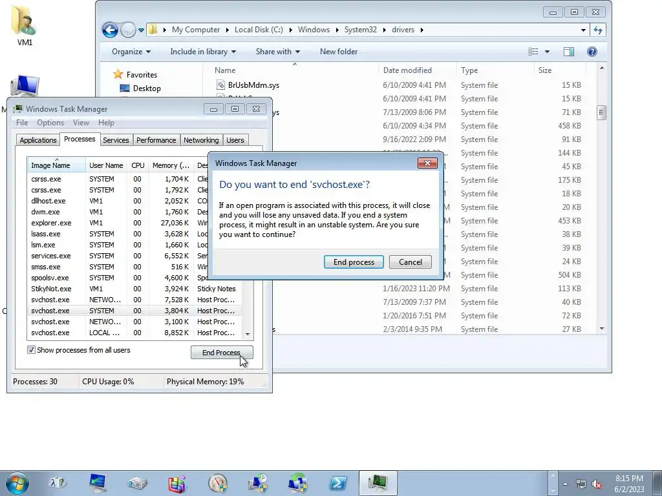This screenshot has width=662, height=496.
Task: Open Share with dropdown
Action: click(x=278, y=52)
